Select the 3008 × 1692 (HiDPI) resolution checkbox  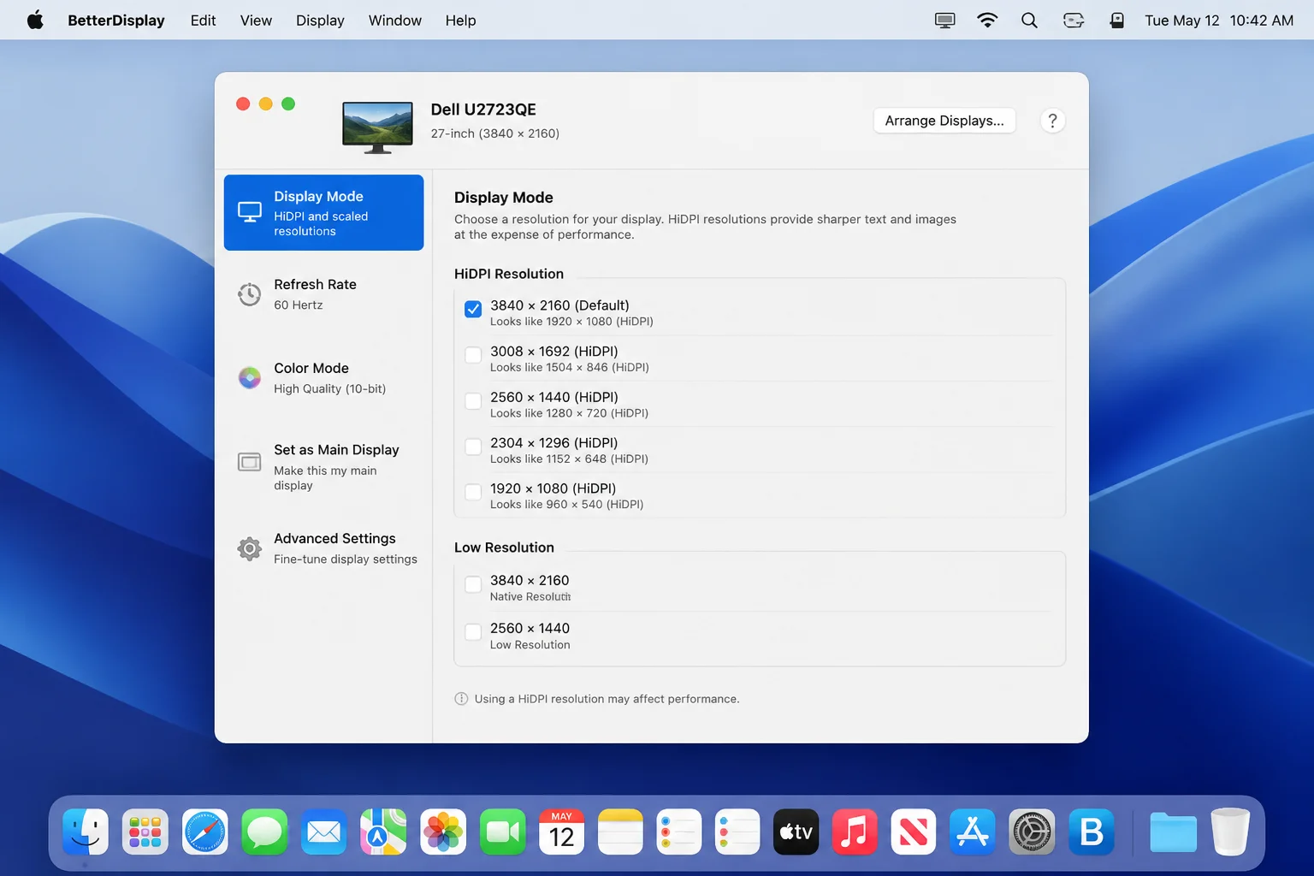[x=473, y=355]
